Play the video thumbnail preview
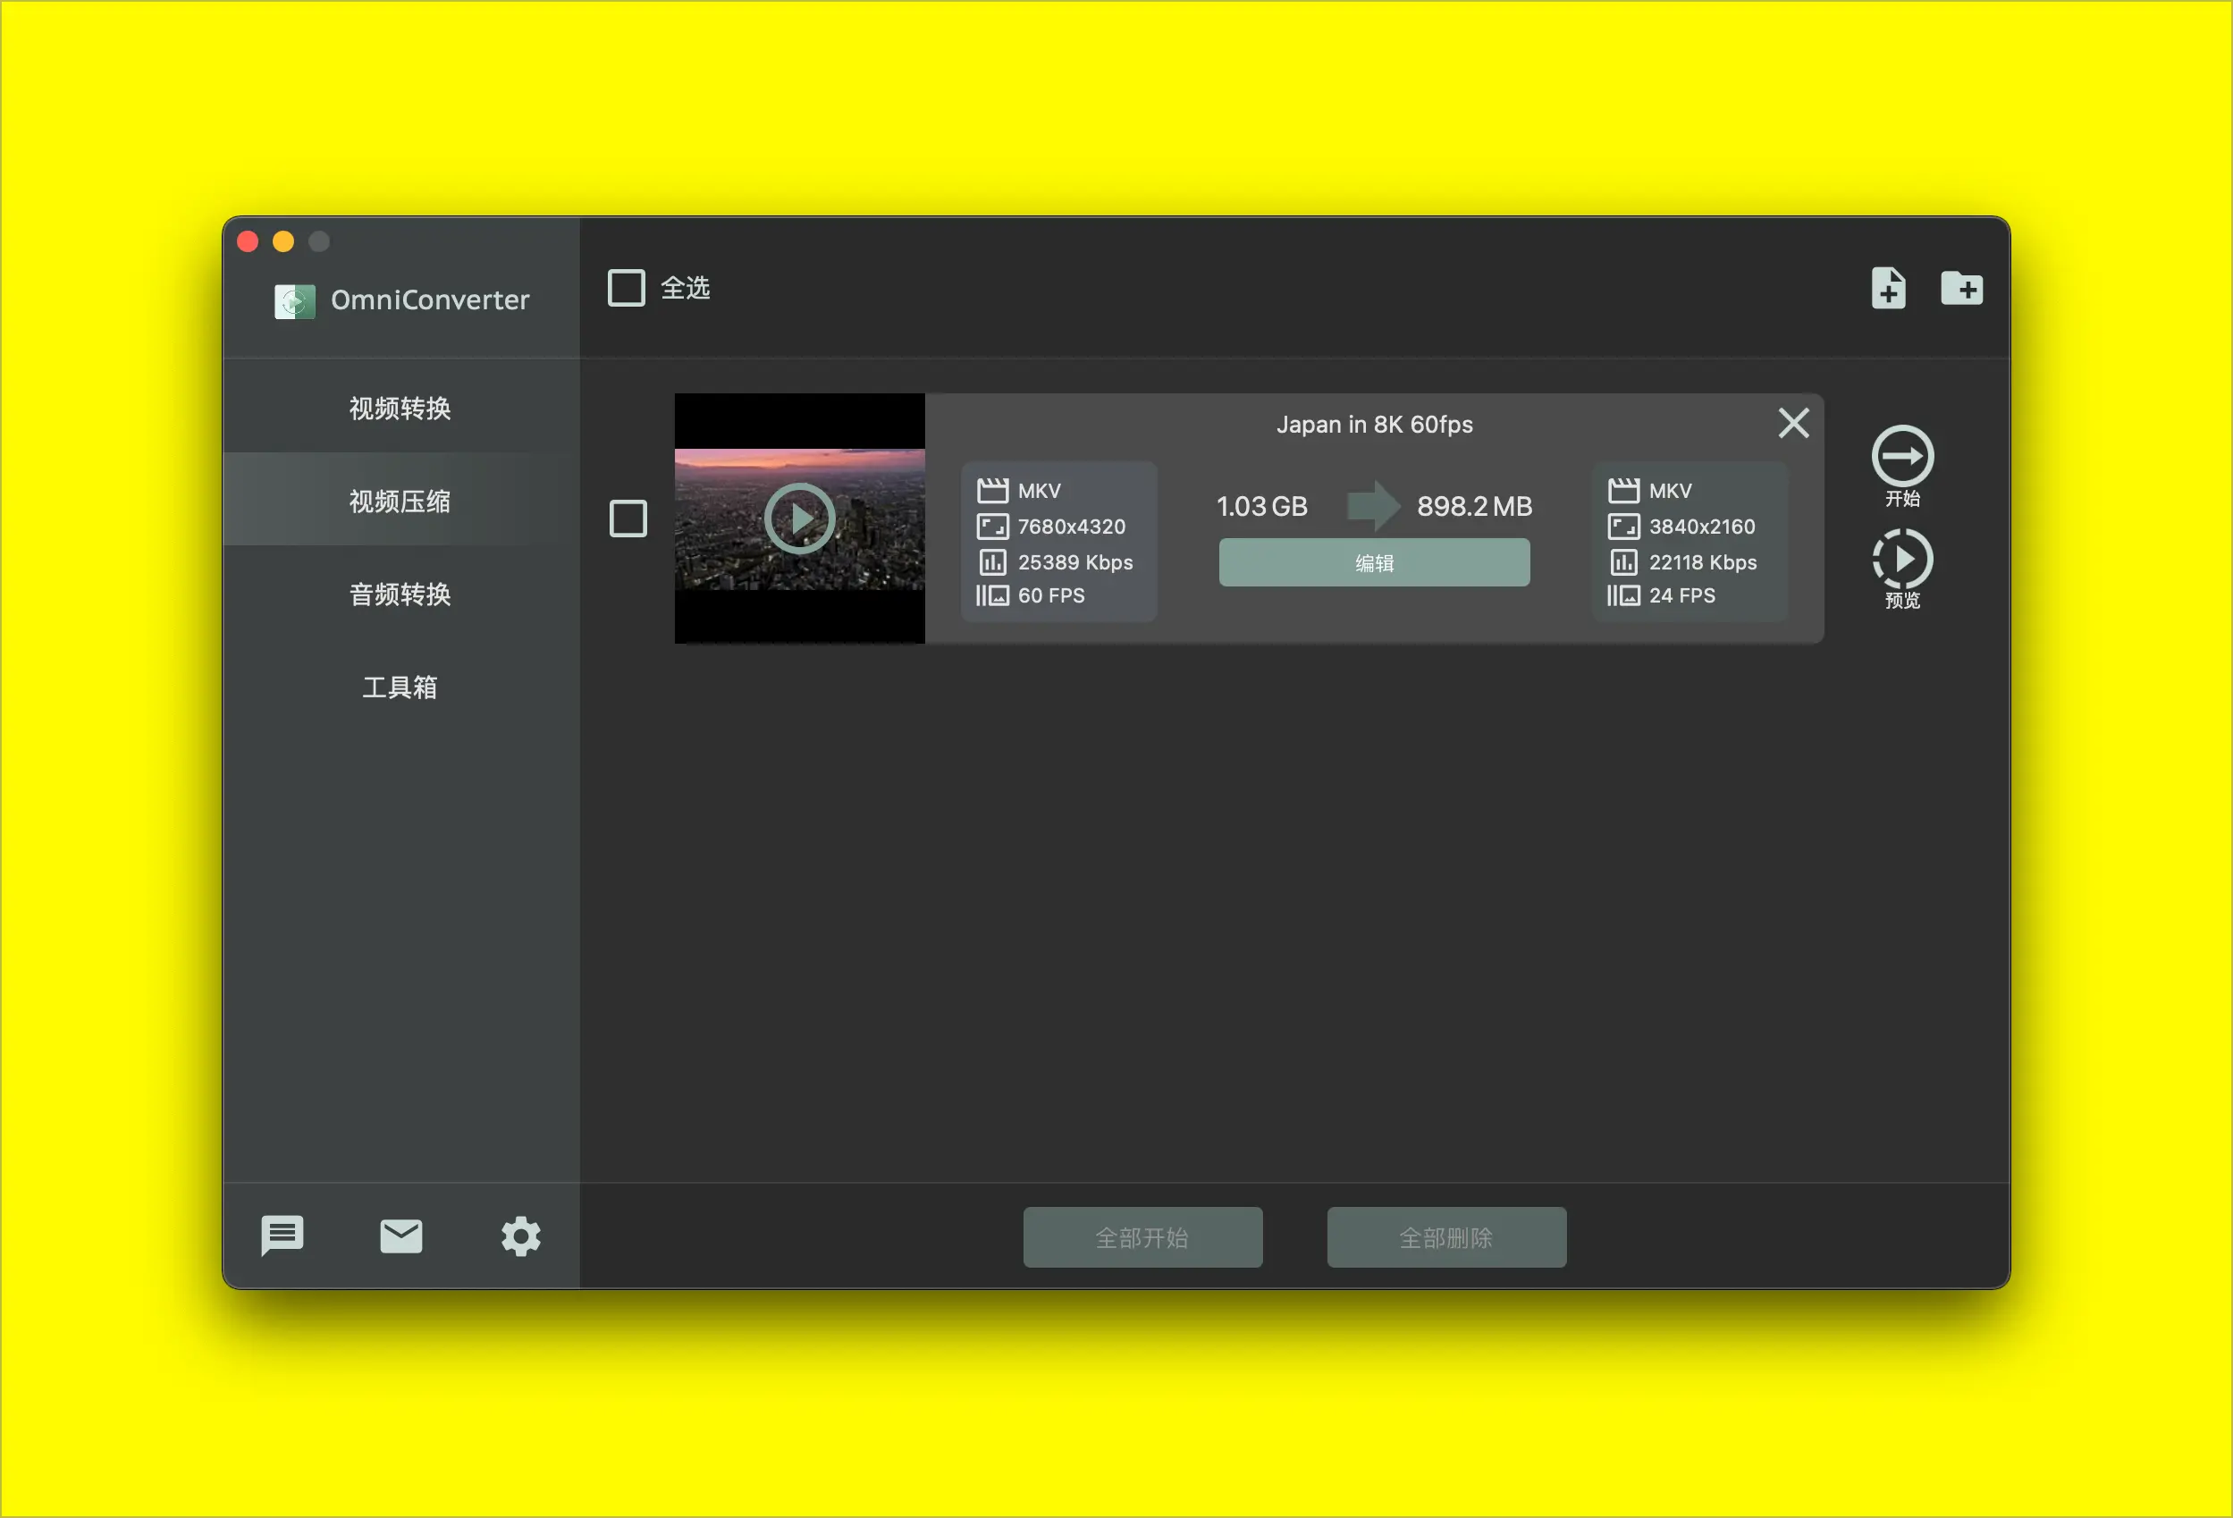 point(799,519)
